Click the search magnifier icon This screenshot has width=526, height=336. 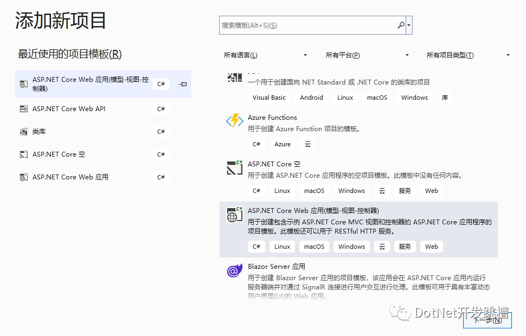pos(401,25)
